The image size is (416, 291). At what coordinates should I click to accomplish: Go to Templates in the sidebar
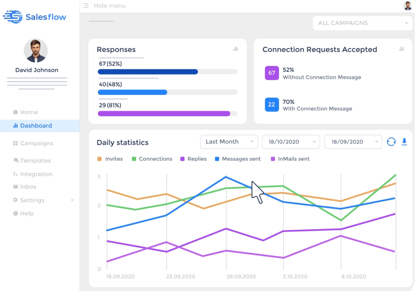coord(36,161)
